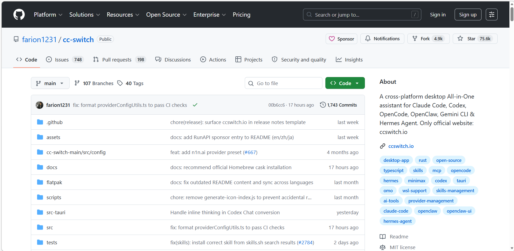514x251 pixels.
Task: Open the header settings menu icon button
Action: tap(491, 14)
